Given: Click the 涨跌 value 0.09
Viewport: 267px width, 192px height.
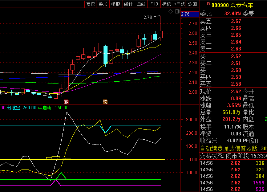Looking at the screenshot, I should (x=236, y=98).
